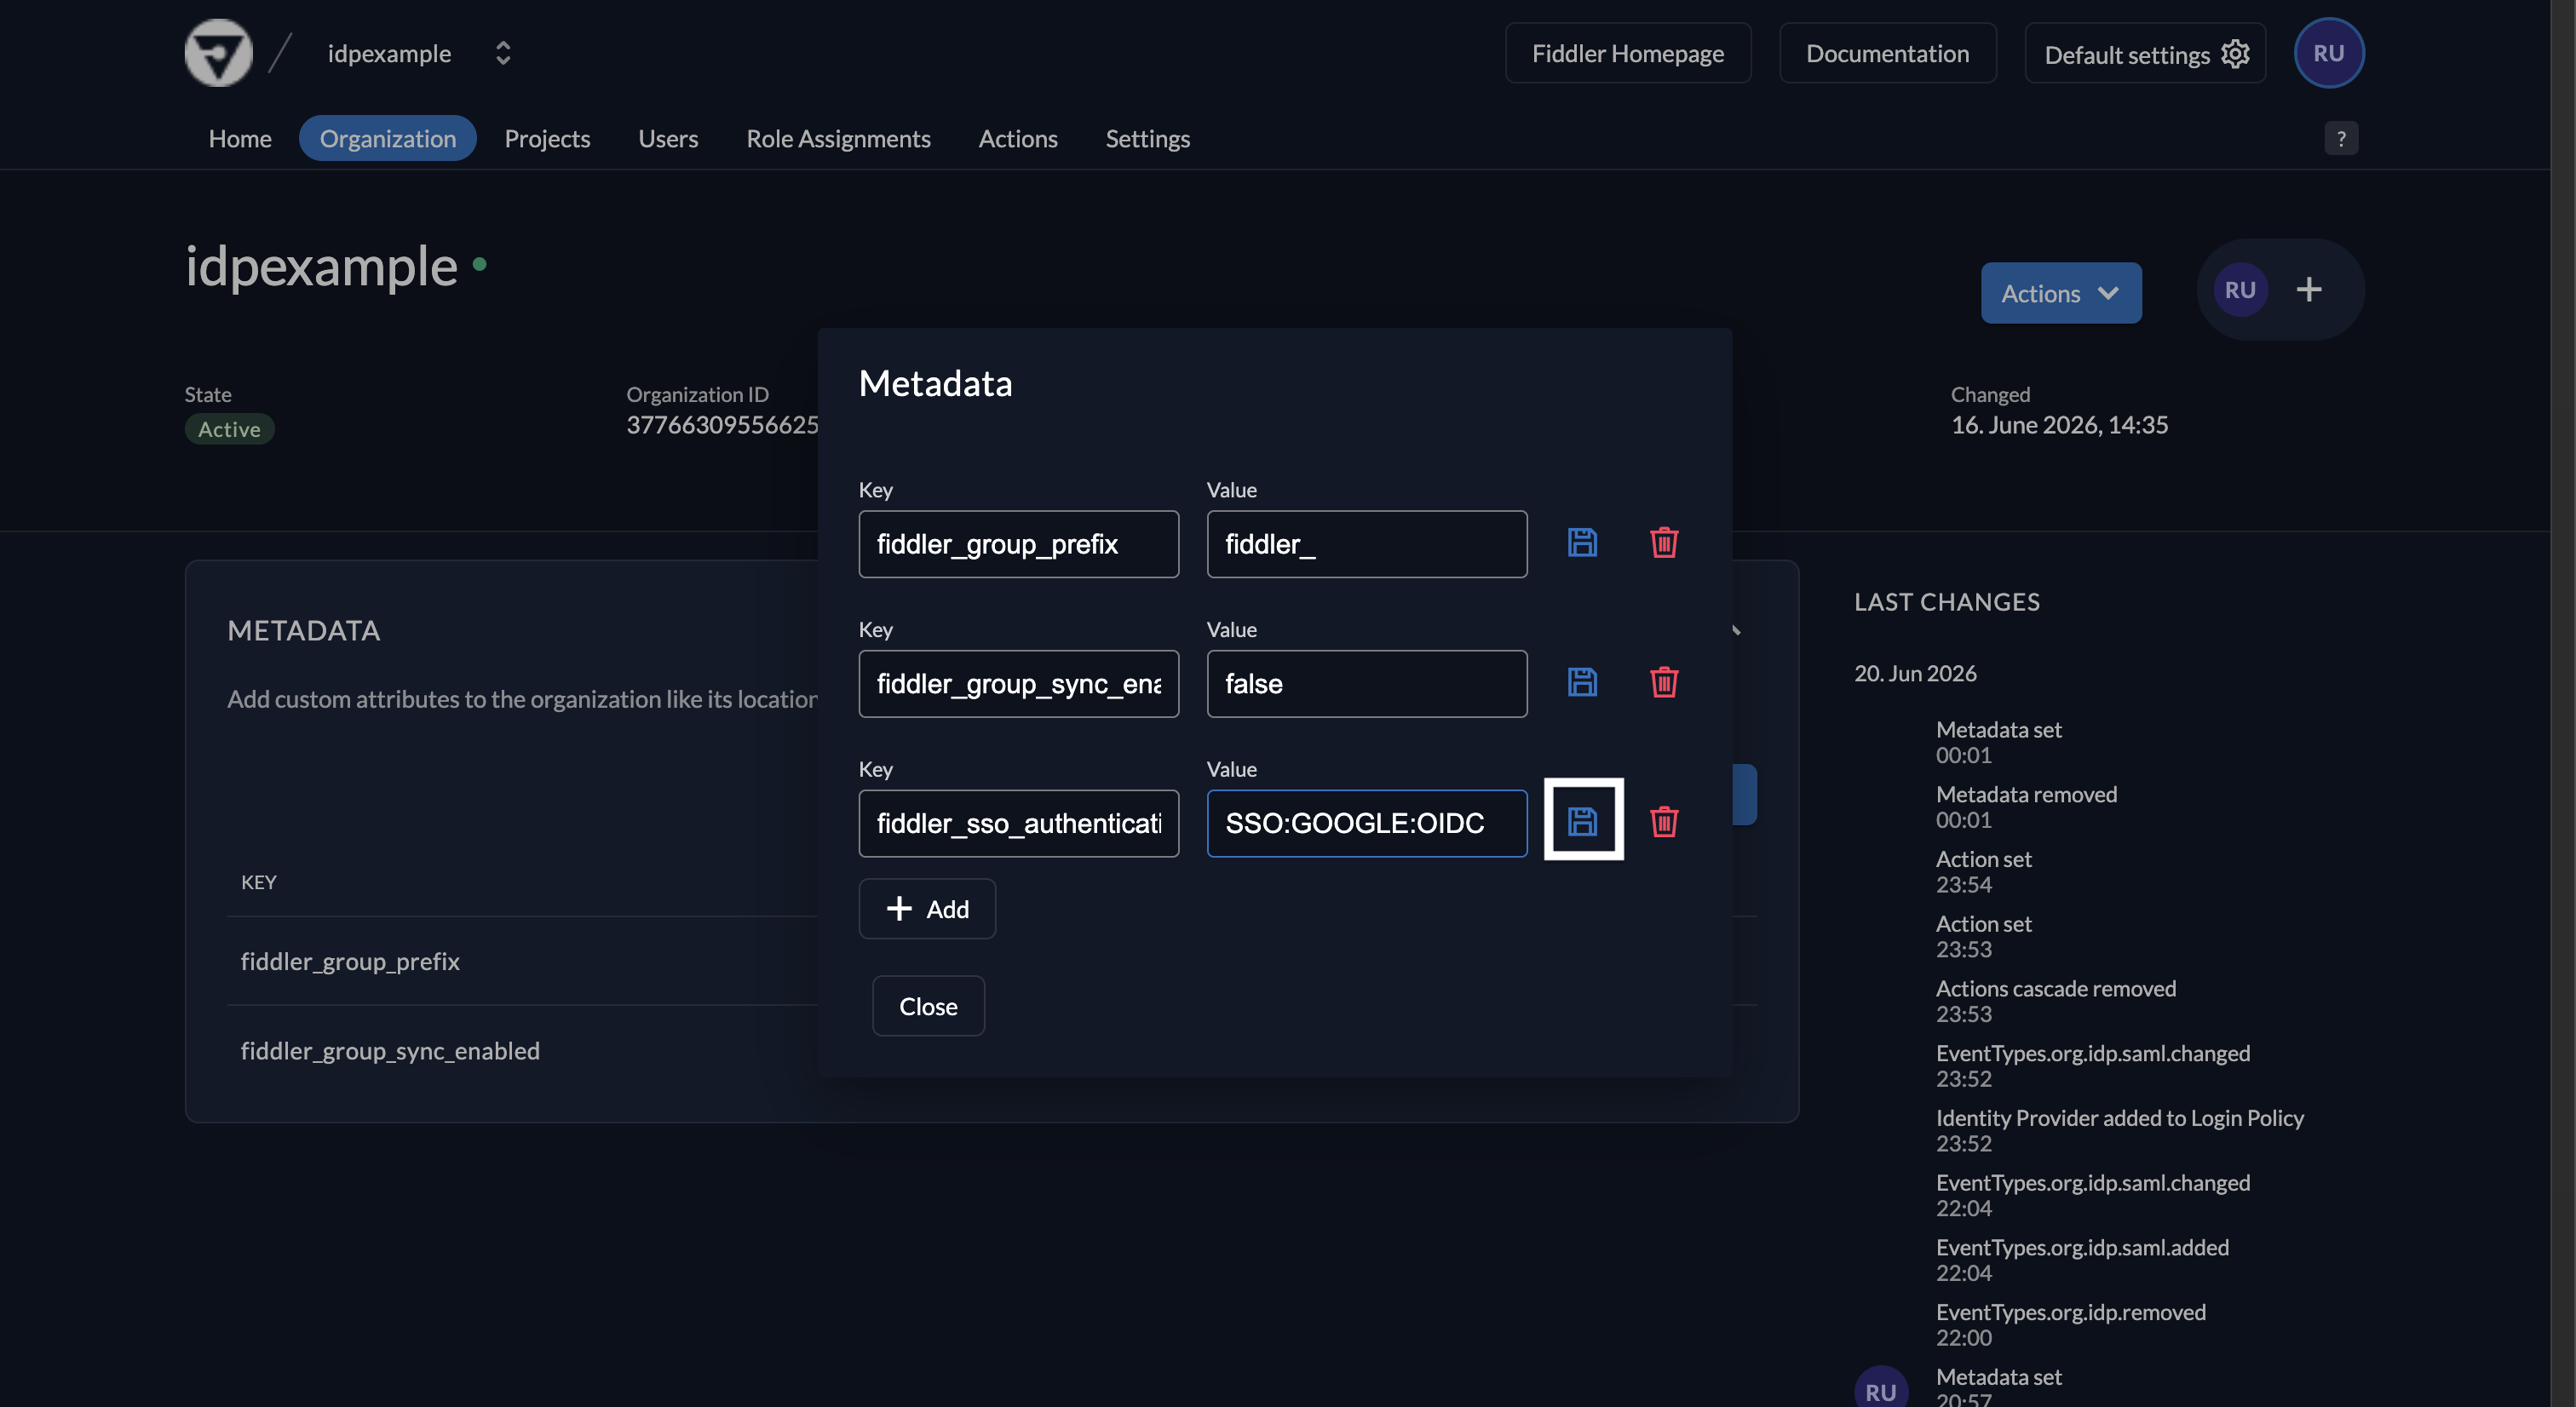Edit the false value field
This screenshot has width=2576, height=1407.
click(1367, 683)
